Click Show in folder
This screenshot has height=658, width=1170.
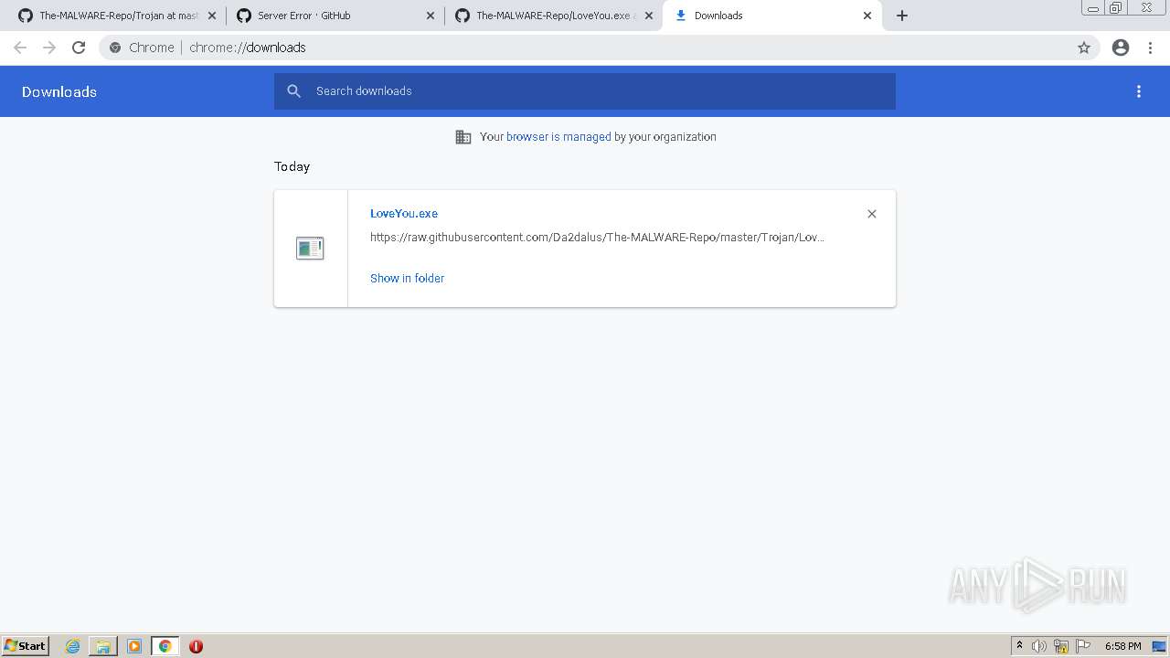(407, 279)
